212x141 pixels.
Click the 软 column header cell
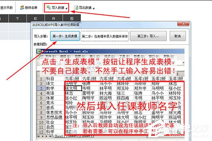click(36, 18)
